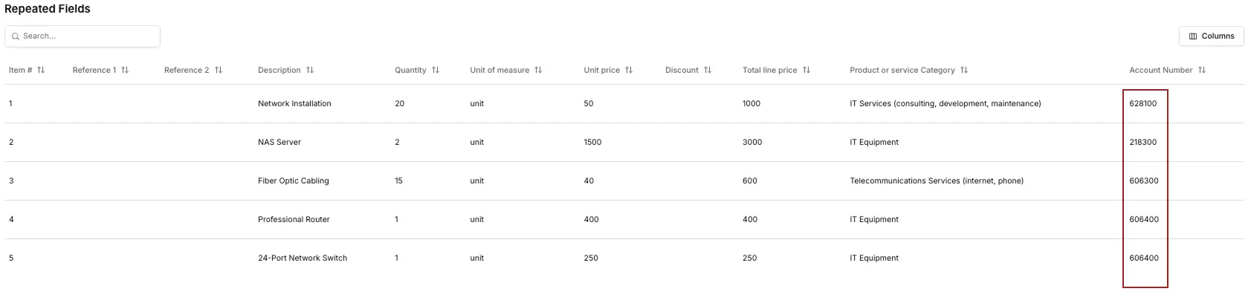
Task: Click the Product or service Category header
Action: pos(902,70)
